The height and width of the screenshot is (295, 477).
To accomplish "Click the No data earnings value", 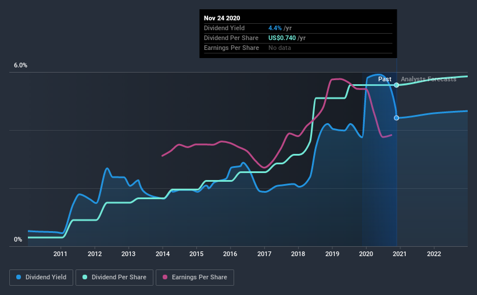I will tap(279, 48).
